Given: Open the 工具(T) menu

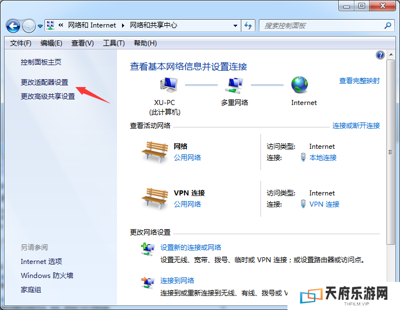Looking at the screenshot, I should tap(114, 43).
